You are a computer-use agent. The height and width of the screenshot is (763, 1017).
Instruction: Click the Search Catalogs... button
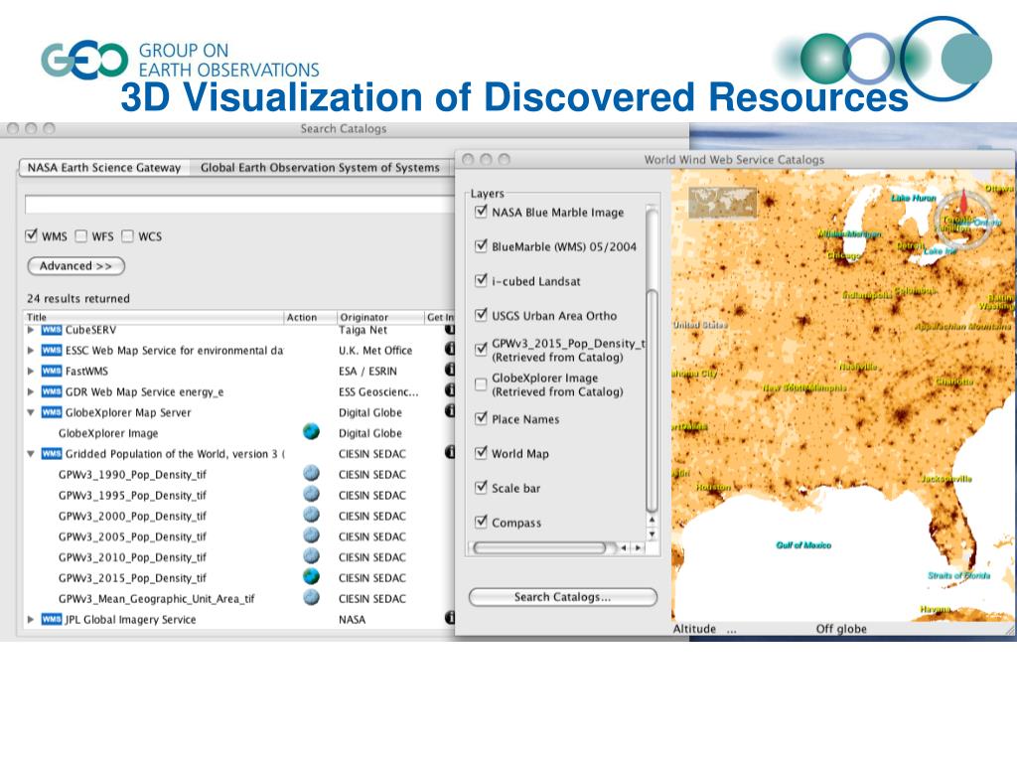562,597
